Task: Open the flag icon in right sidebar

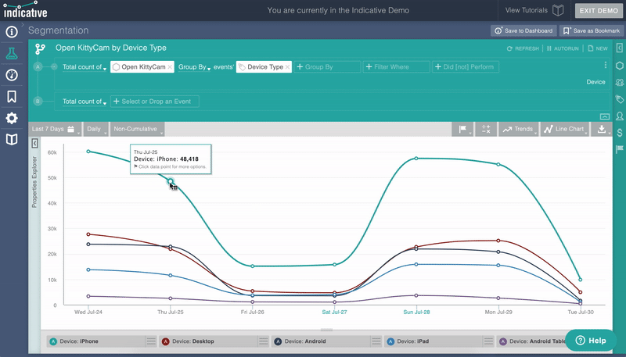Action: point(619,149)
